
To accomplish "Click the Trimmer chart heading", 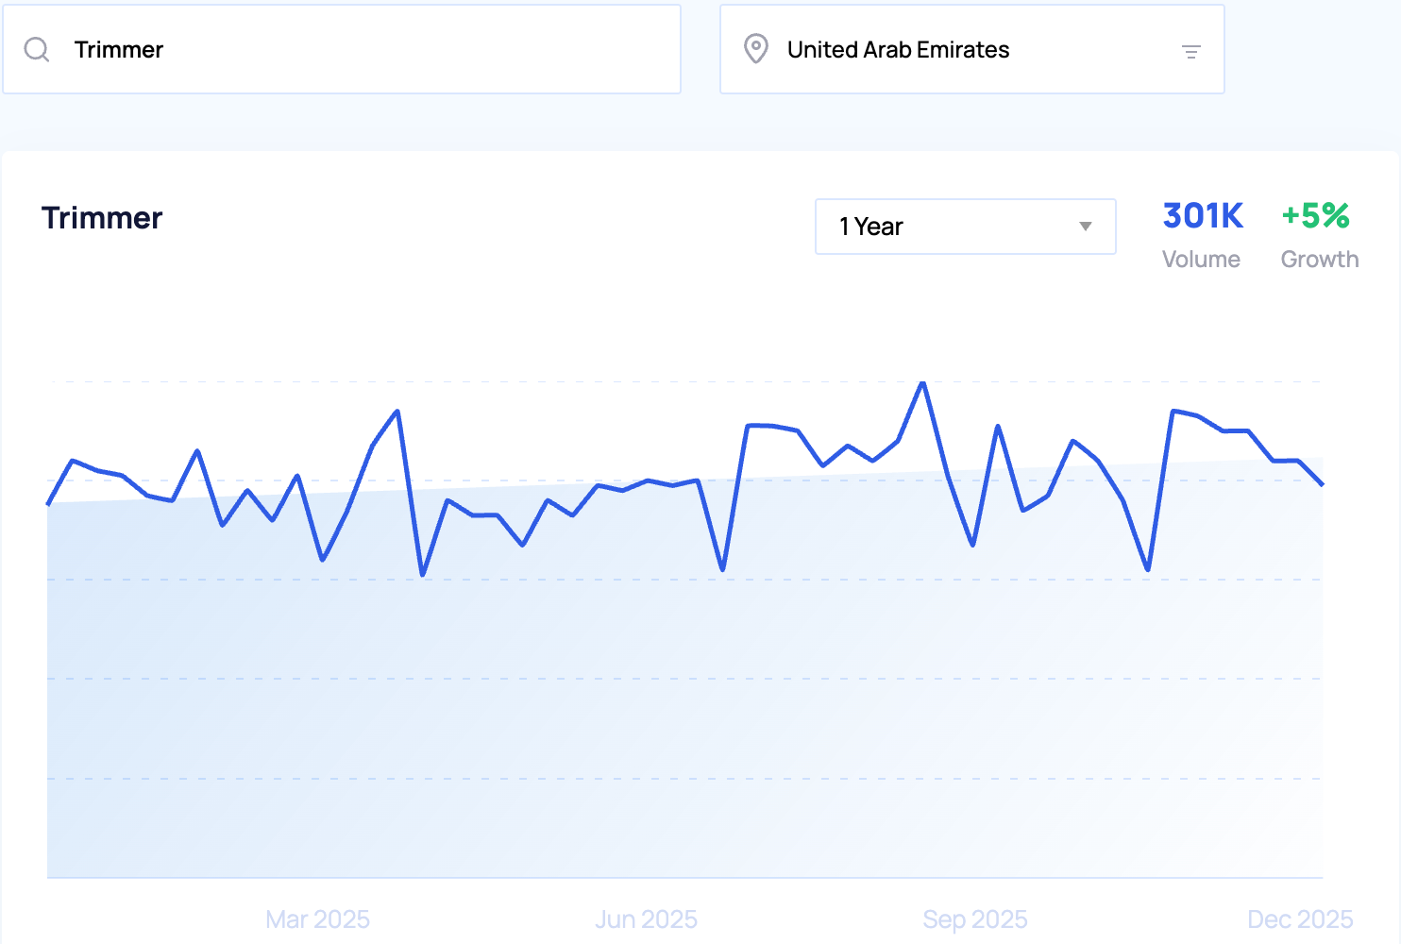I will click(102, 218).
